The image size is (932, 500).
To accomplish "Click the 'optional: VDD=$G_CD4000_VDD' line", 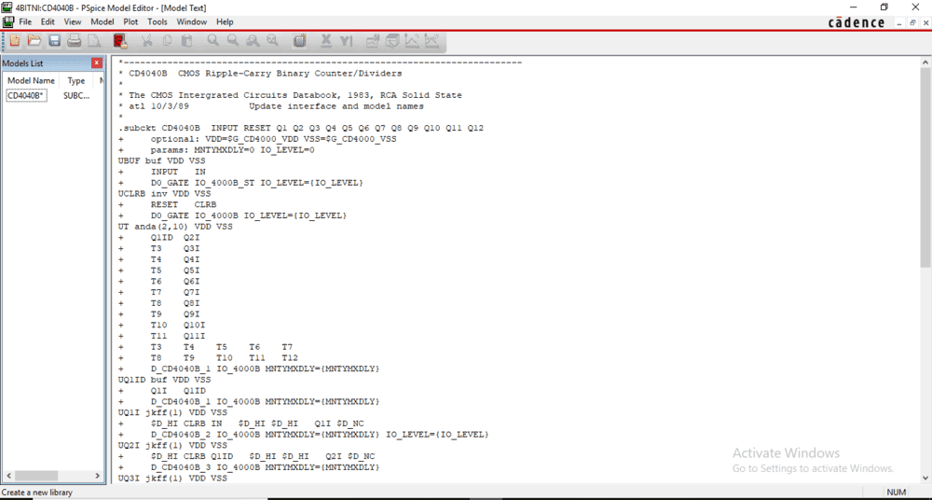I will (x=273, y=139).
